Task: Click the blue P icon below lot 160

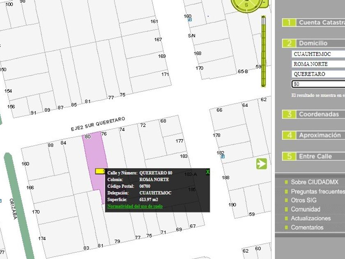Action: pyautogui.click(x=190, y=20)
